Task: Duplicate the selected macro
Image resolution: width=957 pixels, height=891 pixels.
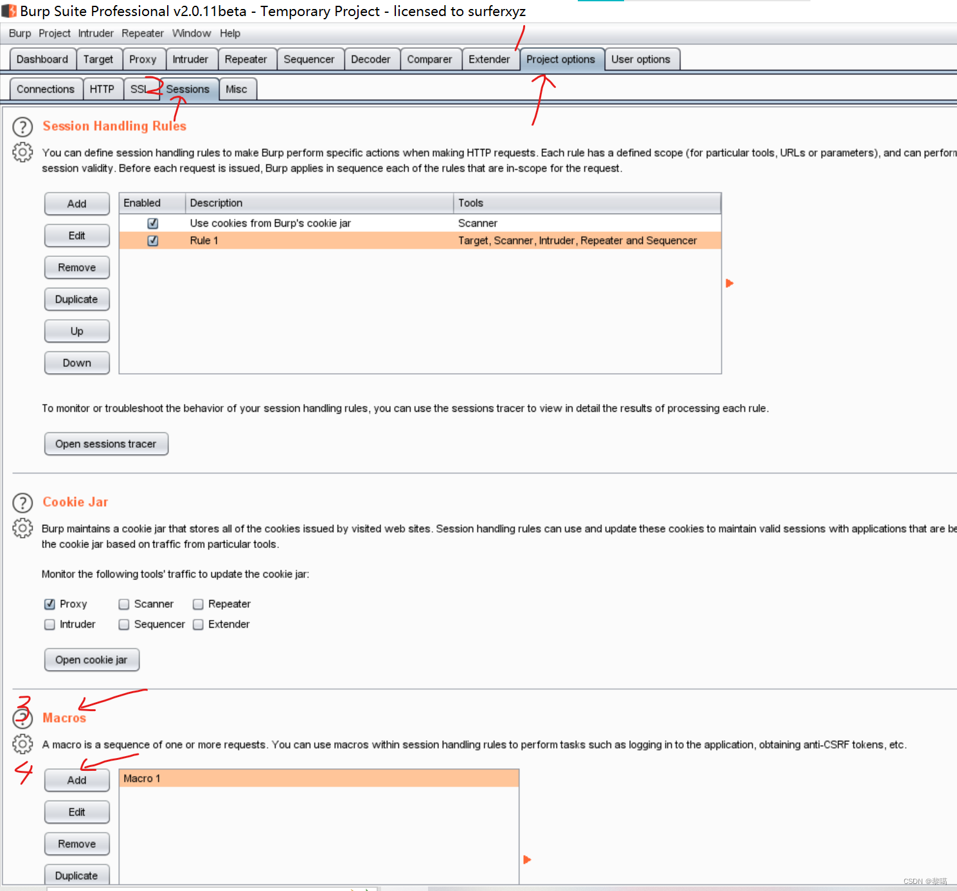Action: pos(77,875)
